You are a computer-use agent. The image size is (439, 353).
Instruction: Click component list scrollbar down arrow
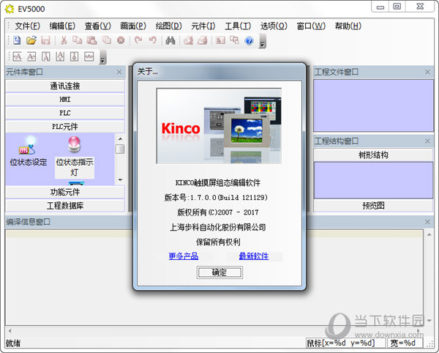coord(120,179)
